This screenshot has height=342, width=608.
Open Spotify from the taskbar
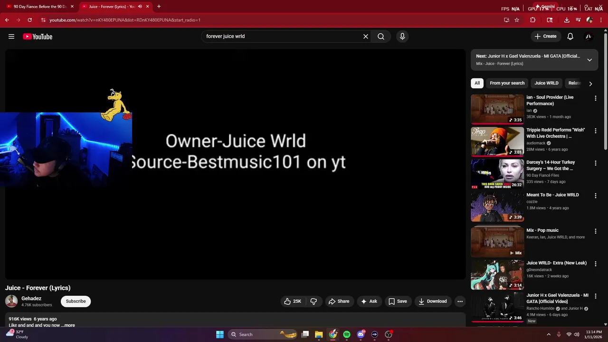(x=347, y=334)
